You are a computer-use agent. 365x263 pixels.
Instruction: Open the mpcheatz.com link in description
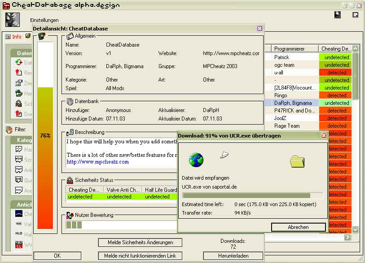tap(97, 162)
